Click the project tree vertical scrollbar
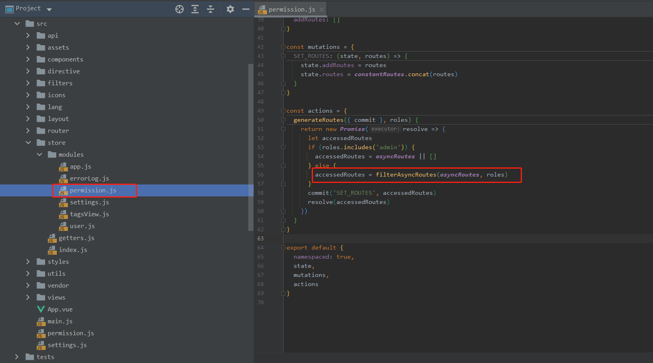This screenshot has height=363, width=653. tap(251, 147)
